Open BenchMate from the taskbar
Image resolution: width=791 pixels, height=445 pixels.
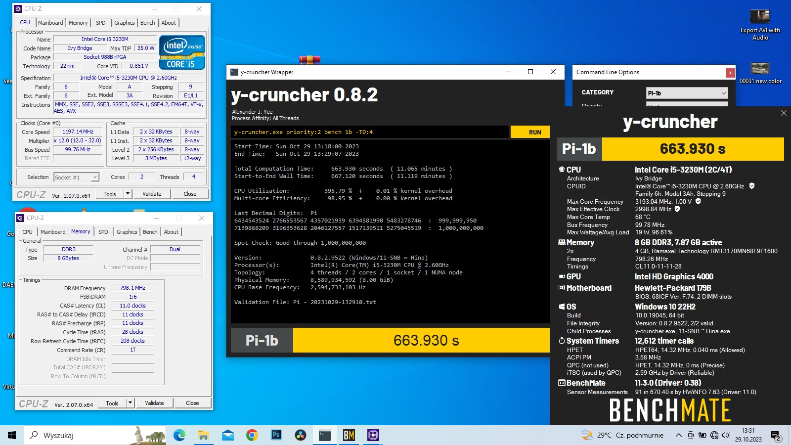point(349,435)
